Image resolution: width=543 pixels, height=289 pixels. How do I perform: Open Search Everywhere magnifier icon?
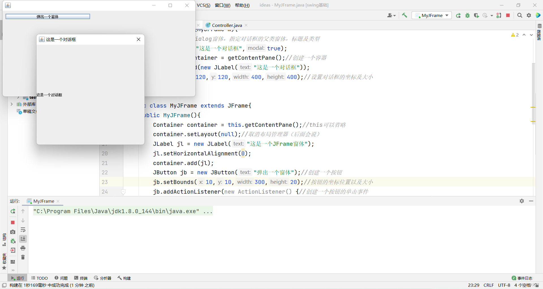pos(520,15)
